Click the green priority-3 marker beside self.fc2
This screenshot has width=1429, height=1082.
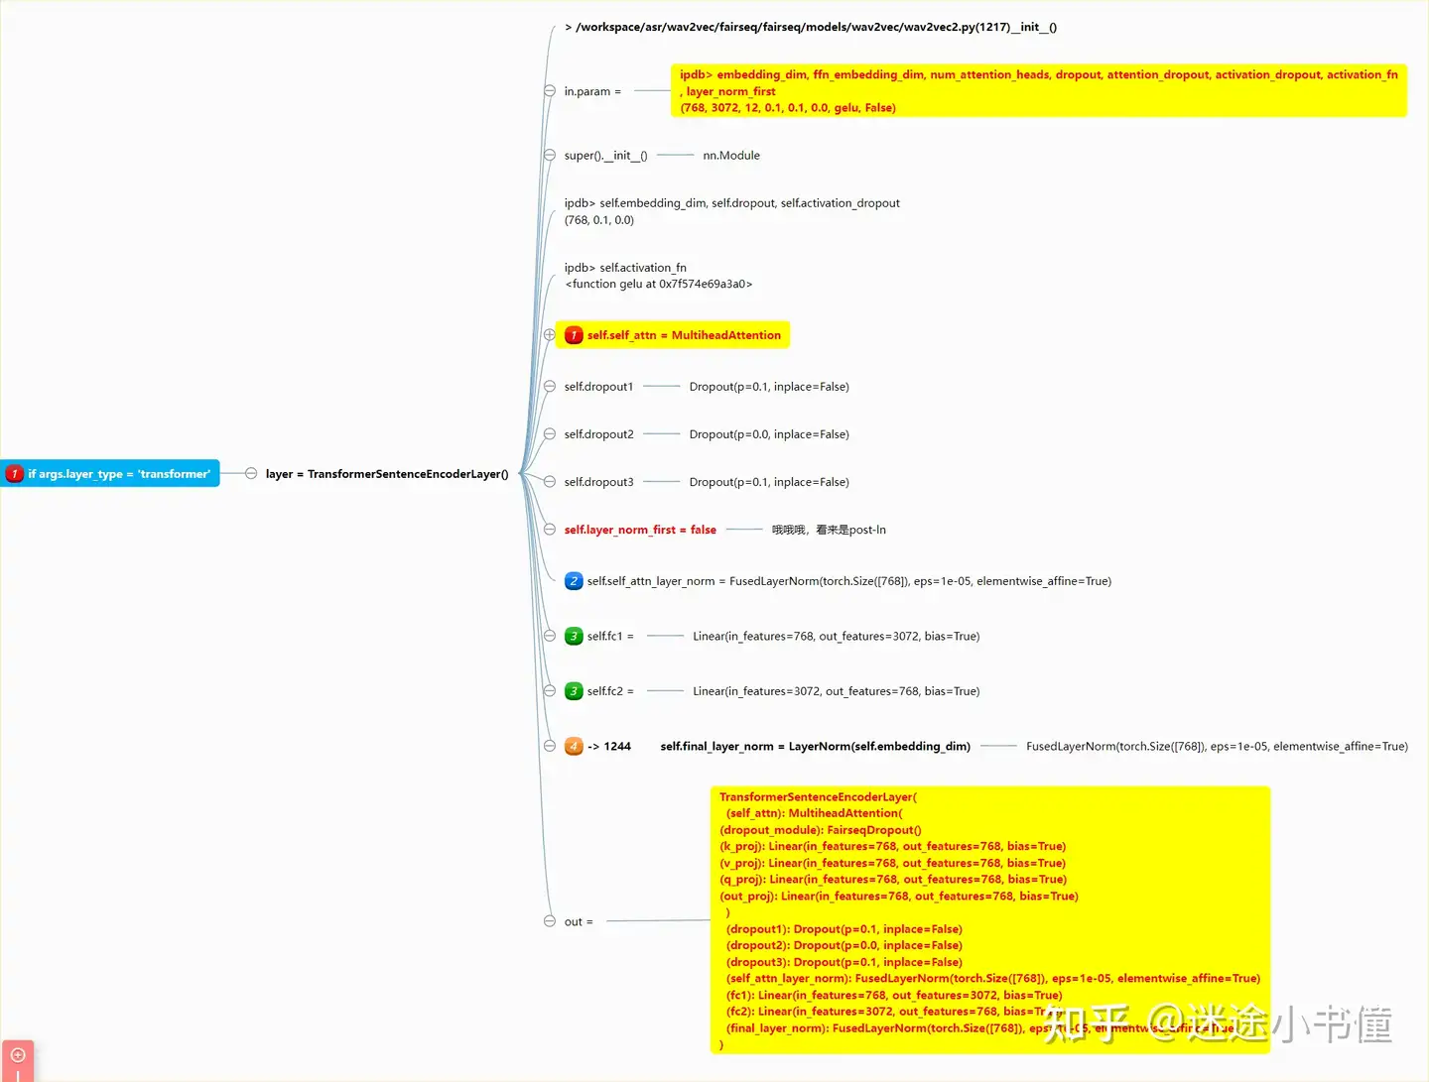click(x=574, y=691)
